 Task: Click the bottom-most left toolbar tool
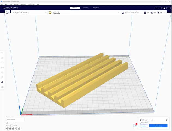coord(2,87)
